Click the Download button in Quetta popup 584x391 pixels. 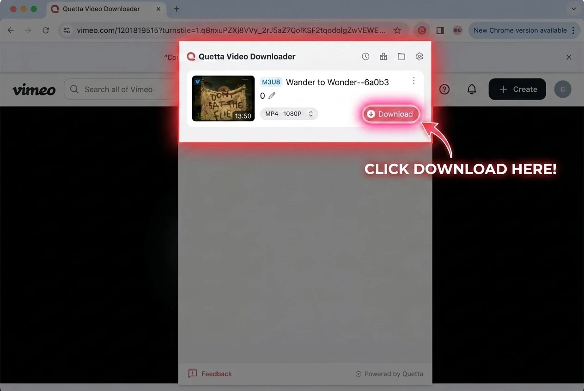pos(391,114)
